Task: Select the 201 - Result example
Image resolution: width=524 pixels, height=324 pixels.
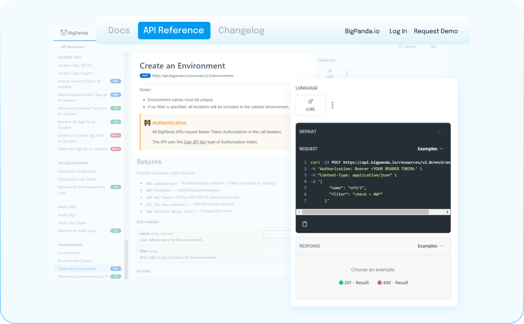Action: tap(353, 283)
